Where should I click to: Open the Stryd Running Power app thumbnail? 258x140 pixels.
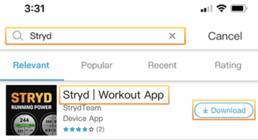pos(31,110)
